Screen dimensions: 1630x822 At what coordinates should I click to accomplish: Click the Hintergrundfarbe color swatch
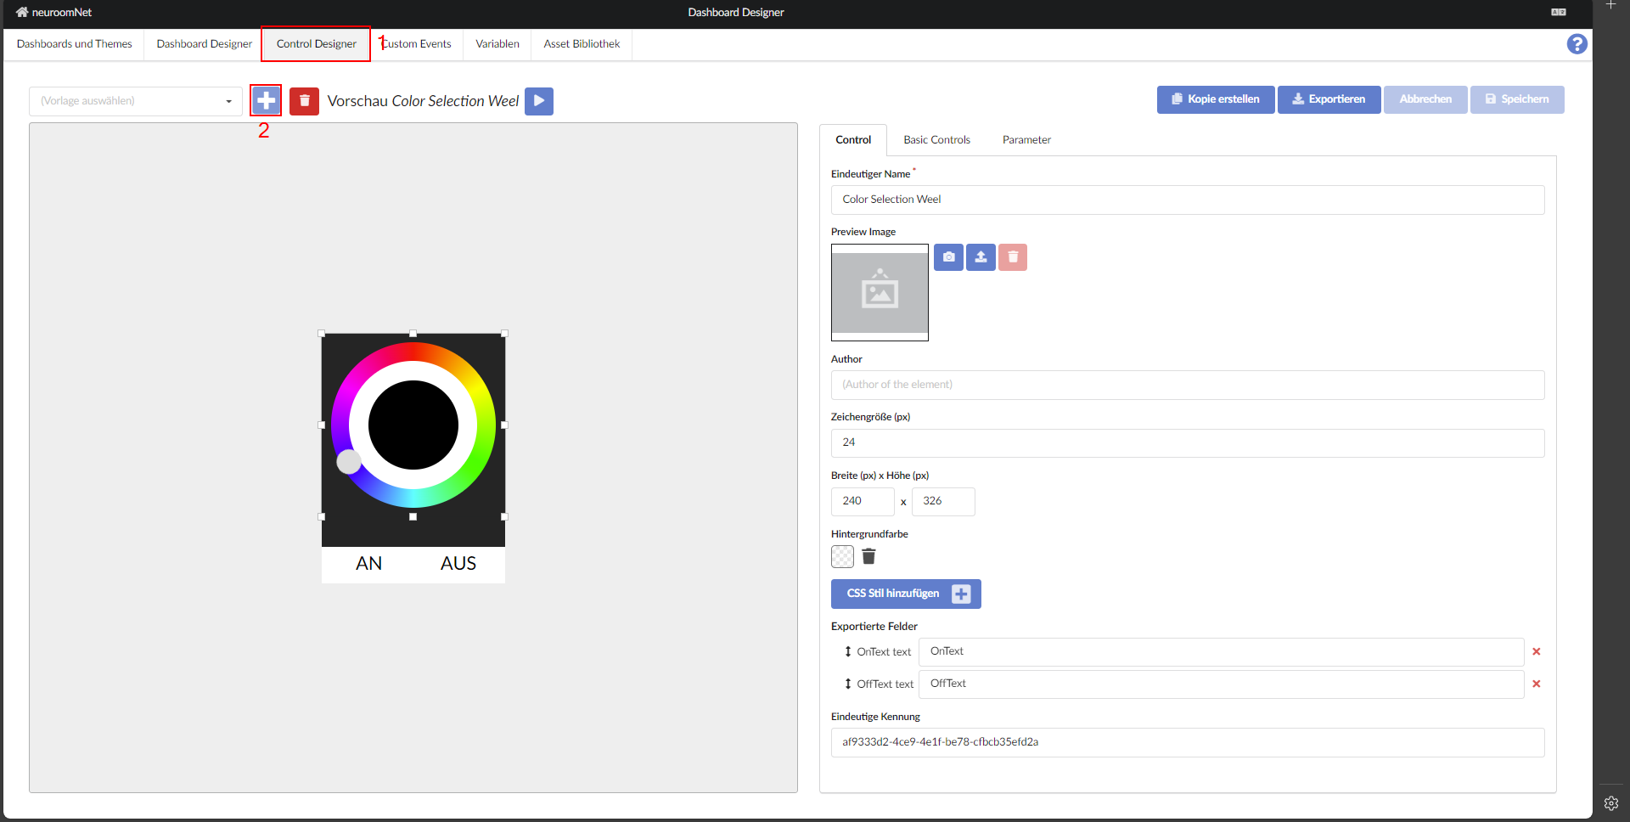point(842,557)
